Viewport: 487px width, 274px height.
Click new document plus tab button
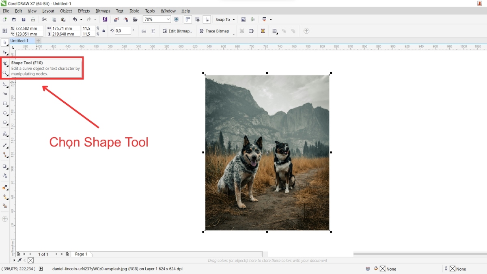(38, 41)
